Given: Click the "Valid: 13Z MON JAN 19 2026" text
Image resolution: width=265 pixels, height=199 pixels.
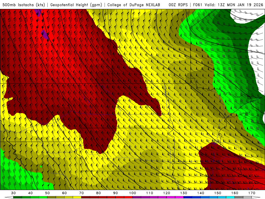Looking at the screenshot, I should [234, 5].
